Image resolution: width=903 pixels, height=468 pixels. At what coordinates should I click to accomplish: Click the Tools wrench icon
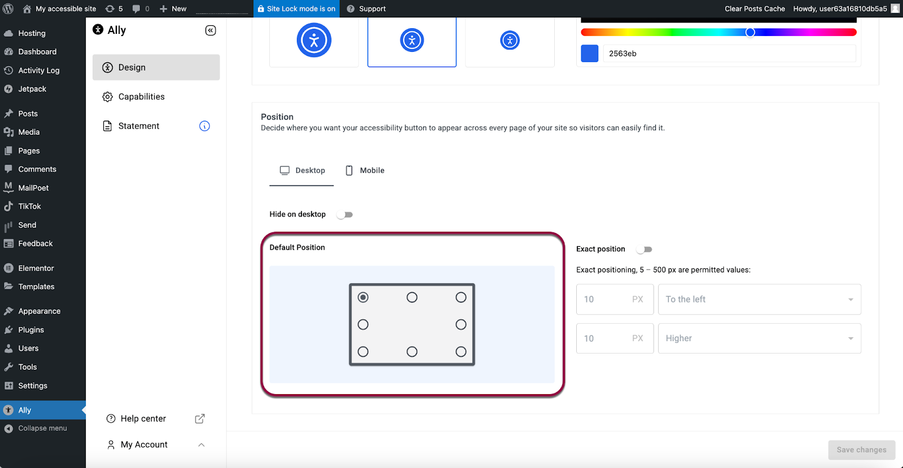click(x=8, y=367)
